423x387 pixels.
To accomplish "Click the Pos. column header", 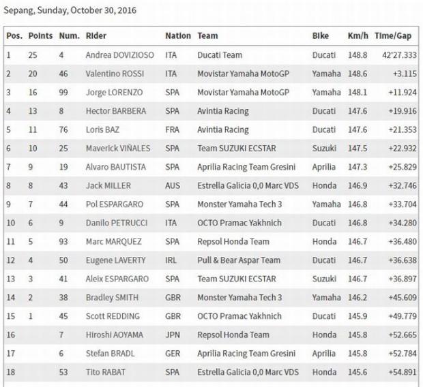I will [x=13, y=35].
